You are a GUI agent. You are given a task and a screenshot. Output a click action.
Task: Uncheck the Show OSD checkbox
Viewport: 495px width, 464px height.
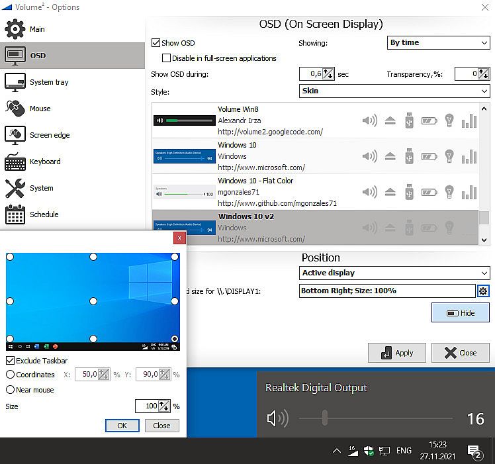click(156, 43)
